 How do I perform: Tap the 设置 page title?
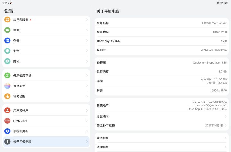(x=9, y=11)
